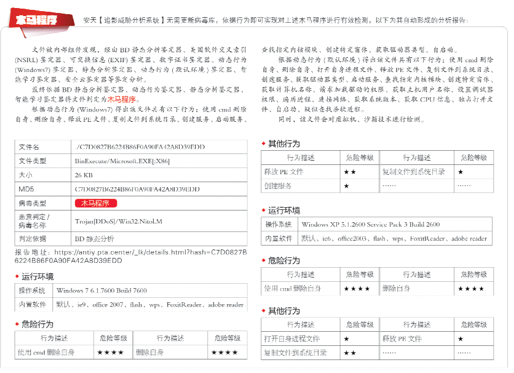514x373 pixels.
Task: Select the software list starting 默认、ie9、office 2007
Action: tap(150, 305)
